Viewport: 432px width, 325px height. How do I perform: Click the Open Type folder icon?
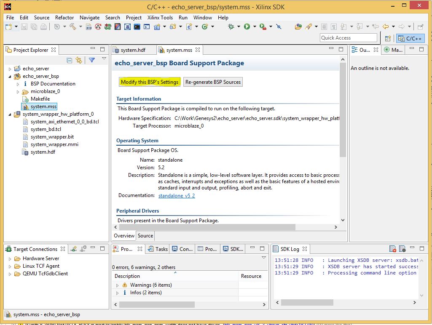click(x=298, y=27)
